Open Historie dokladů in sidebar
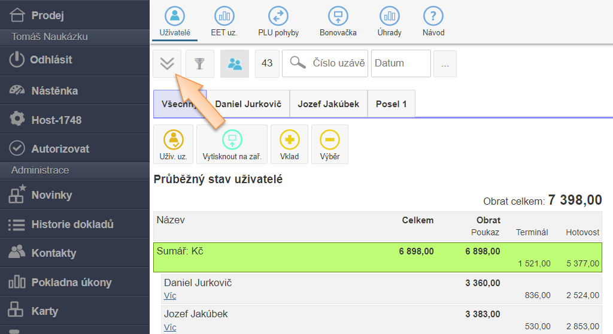The image size is (613, 334). [x=72, y=224]
